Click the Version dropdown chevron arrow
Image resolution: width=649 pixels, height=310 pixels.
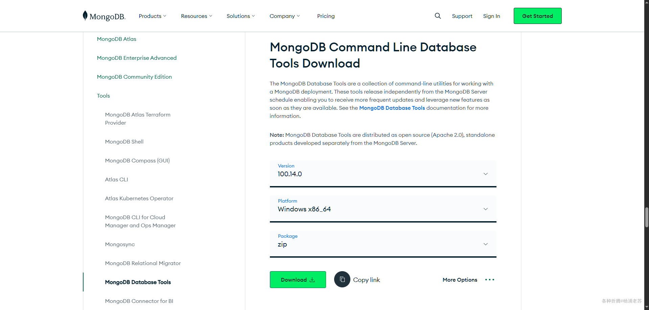tap(486, 174)
